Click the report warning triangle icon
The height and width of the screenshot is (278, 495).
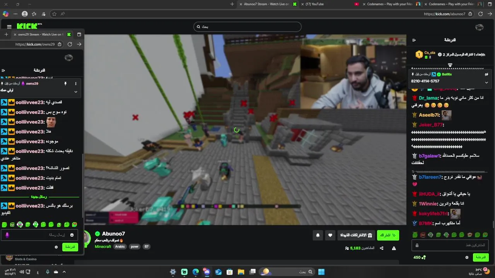[394, 248]
